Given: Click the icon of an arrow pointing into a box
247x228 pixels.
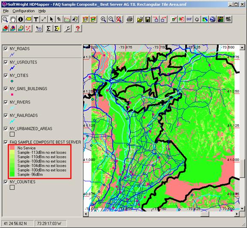Looking at the screenshot, I should [156, 19].
